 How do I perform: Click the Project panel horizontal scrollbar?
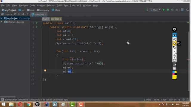(x=8, y=97)
